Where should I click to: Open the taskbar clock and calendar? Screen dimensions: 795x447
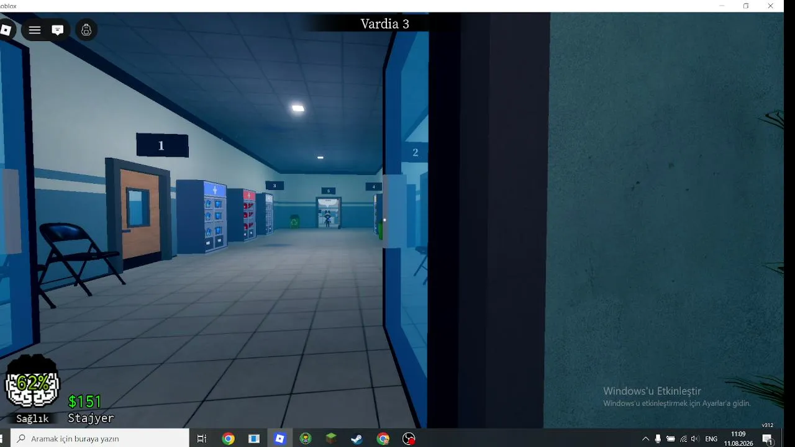pos(738,438)
